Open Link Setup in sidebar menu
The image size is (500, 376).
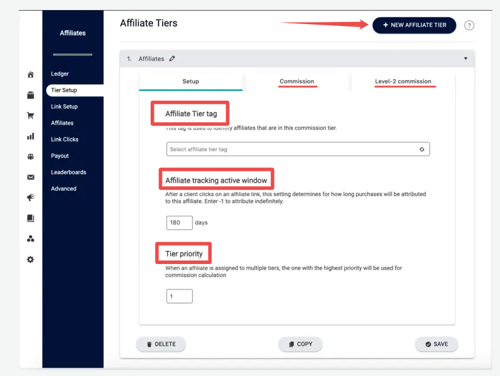tap(64, 107)
